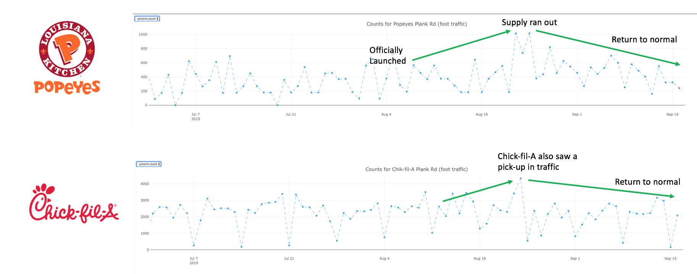The height and width of the screenshot is (274, 697).
Task: Click 'Aug 18' label on Popeyes x-axis
Action: [482, 114]
